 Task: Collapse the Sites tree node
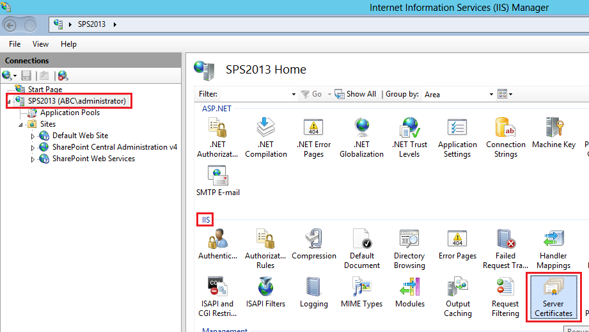tap(20, 125)
